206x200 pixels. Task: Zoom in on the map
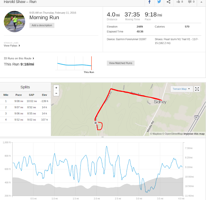(x=56, y=88)
